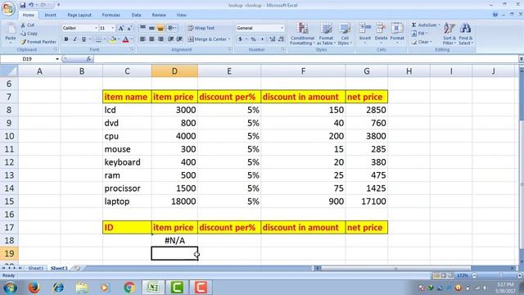Decrease font size with Shrink Font
The width and height of the screenshot is (524, 295).
pyautogui.click(x=129, y=28)
